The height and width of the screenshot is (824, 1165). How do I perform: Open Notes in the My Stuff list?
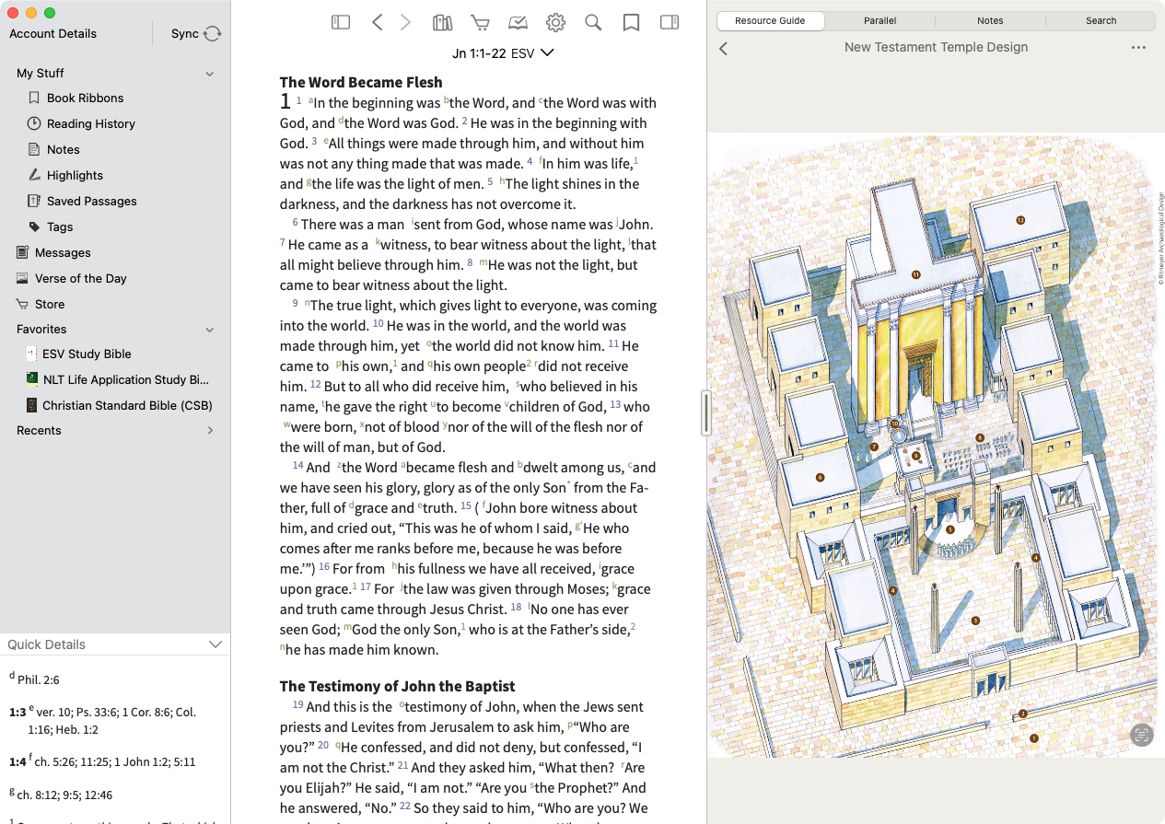[x=63, y=149]
